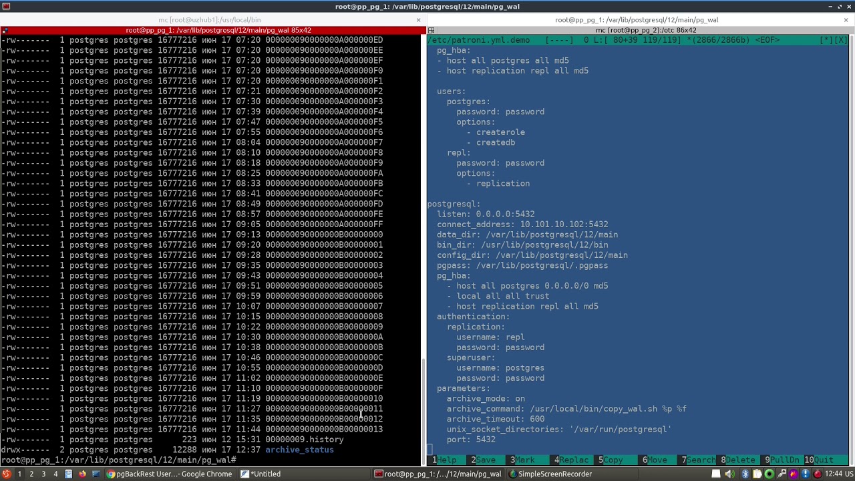Click 9 PullDn in mcedit footer
The image size is (855, 481).
click(784, 460)
